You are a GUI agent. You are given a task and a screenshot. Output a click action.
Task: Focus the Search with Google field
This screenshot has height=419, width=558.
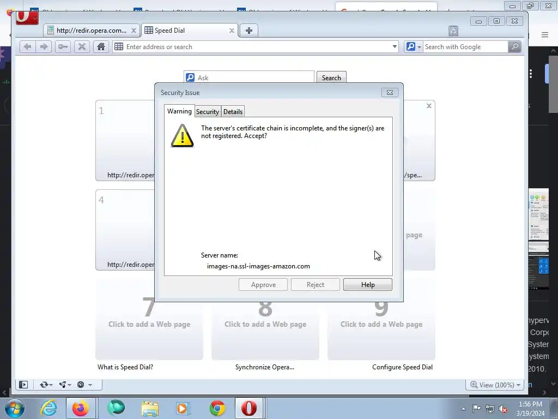point(465,47)
